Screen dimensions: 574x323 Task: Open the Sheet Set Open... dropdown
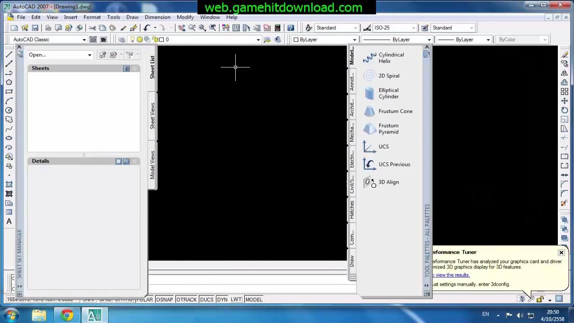[x=90, y=55]
